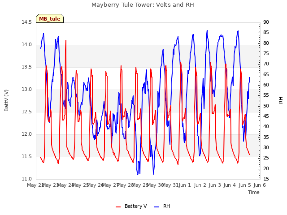
Task: Click the 11.5 left axis tick
Action: tap(26, 156)
